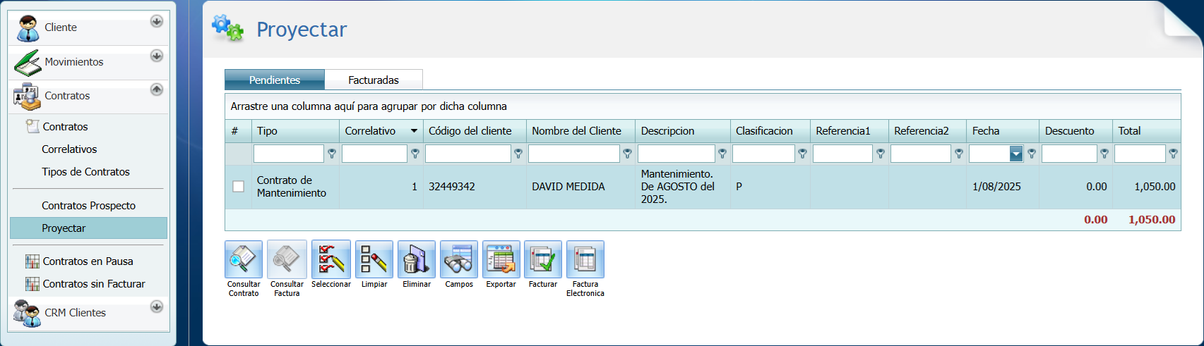Click the Nombre del Cliente filter field
The image size is (1204, 346).
(x=573, y=154)
